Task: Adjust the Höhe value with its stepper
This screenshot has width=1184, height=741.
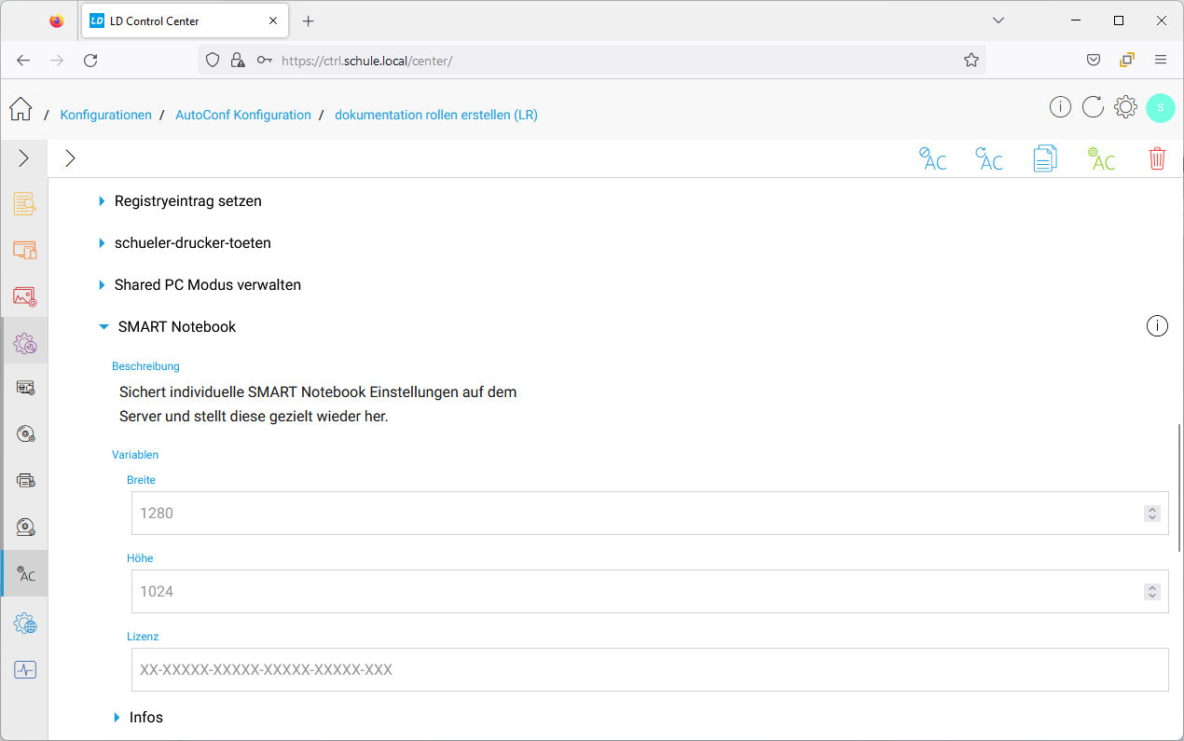Action: click(x=1152, y=592)
